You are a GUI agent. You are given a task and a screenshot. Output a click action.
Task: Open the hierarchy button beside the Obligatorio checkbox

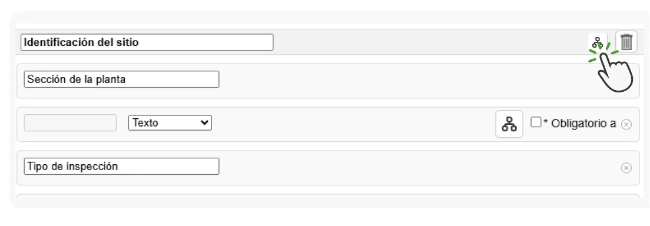point(509,124)
